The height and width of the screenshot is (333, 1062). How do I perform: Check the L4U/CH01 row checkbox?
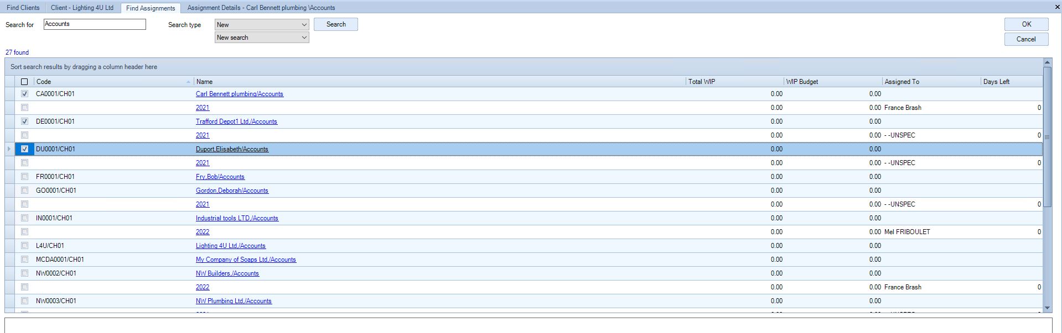(24, 246)
